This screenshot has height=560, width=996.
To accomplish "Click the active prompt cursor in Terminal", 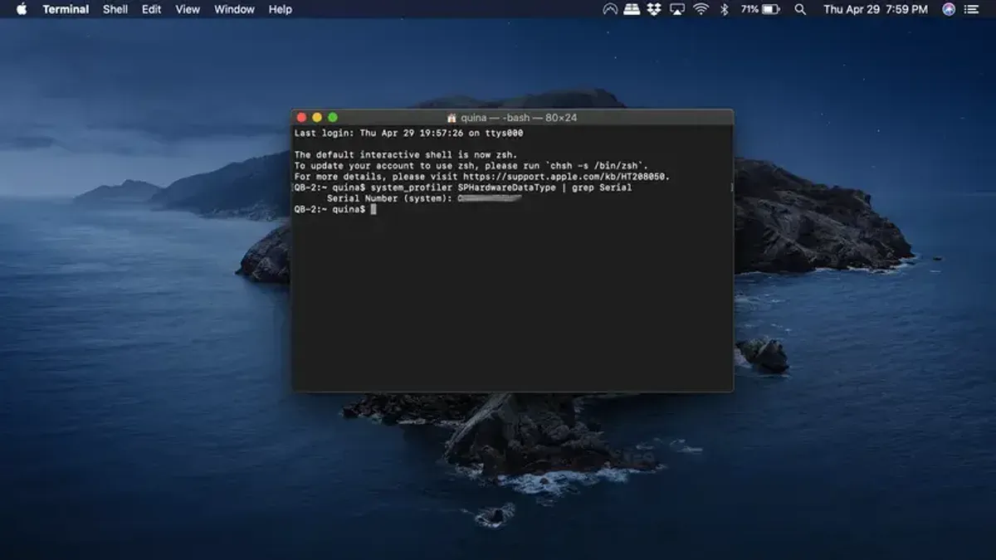I will tap(373, 209).
